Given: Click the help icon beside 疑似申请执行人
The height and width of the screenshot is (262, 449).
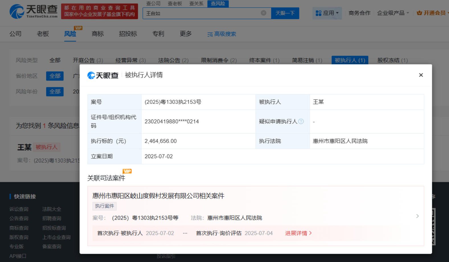Looking at the screenshot, I should click(x=301, y=121).
